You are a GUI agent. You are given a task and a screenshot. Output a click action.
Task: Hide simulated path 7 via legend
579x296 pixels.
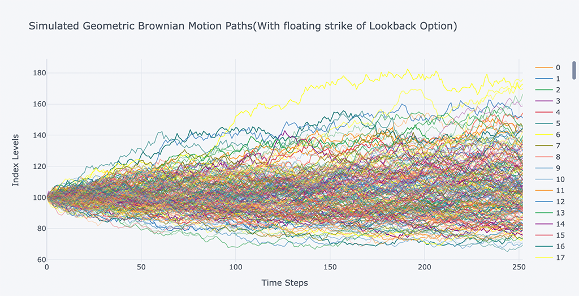pos(558,145)
